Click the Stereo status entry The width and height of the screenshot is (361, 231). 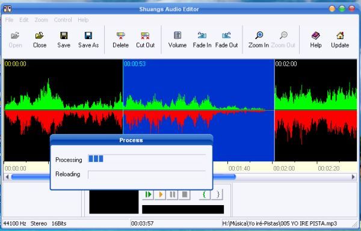[39, 223]
